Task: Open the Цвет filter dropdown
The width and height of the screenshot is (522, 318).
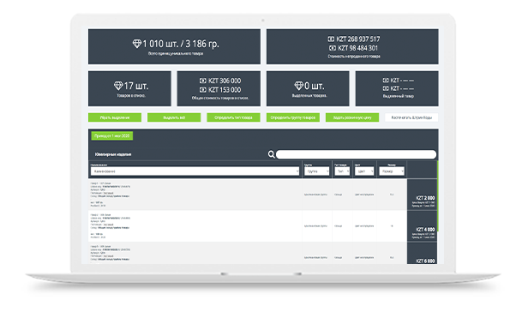Action: (364, 171)
